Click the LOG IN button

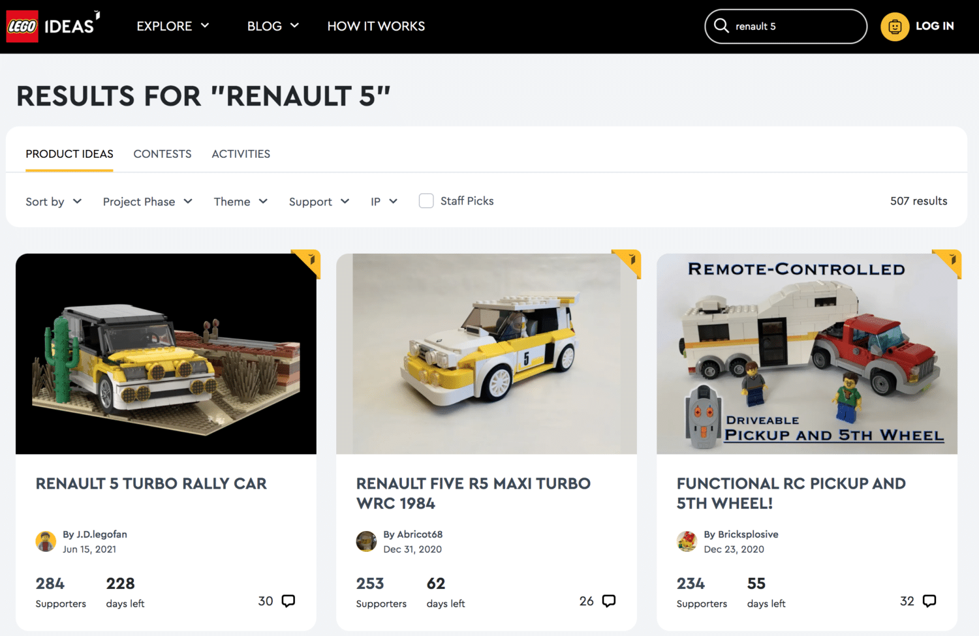pos(935,26)
